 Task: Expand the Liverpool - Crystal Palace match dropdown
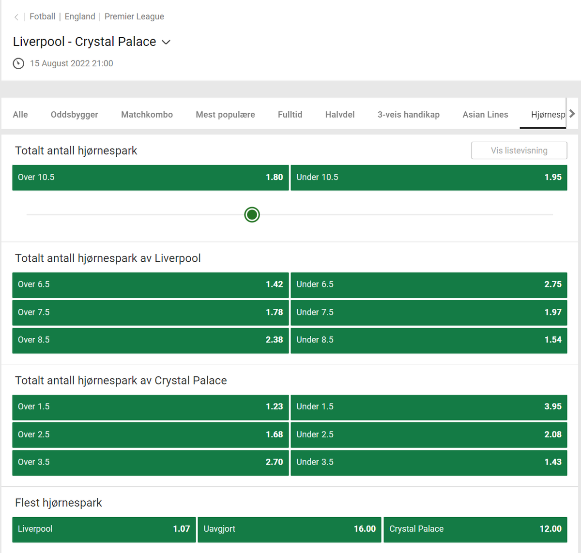pyautogui.click(x=166, y=42)
